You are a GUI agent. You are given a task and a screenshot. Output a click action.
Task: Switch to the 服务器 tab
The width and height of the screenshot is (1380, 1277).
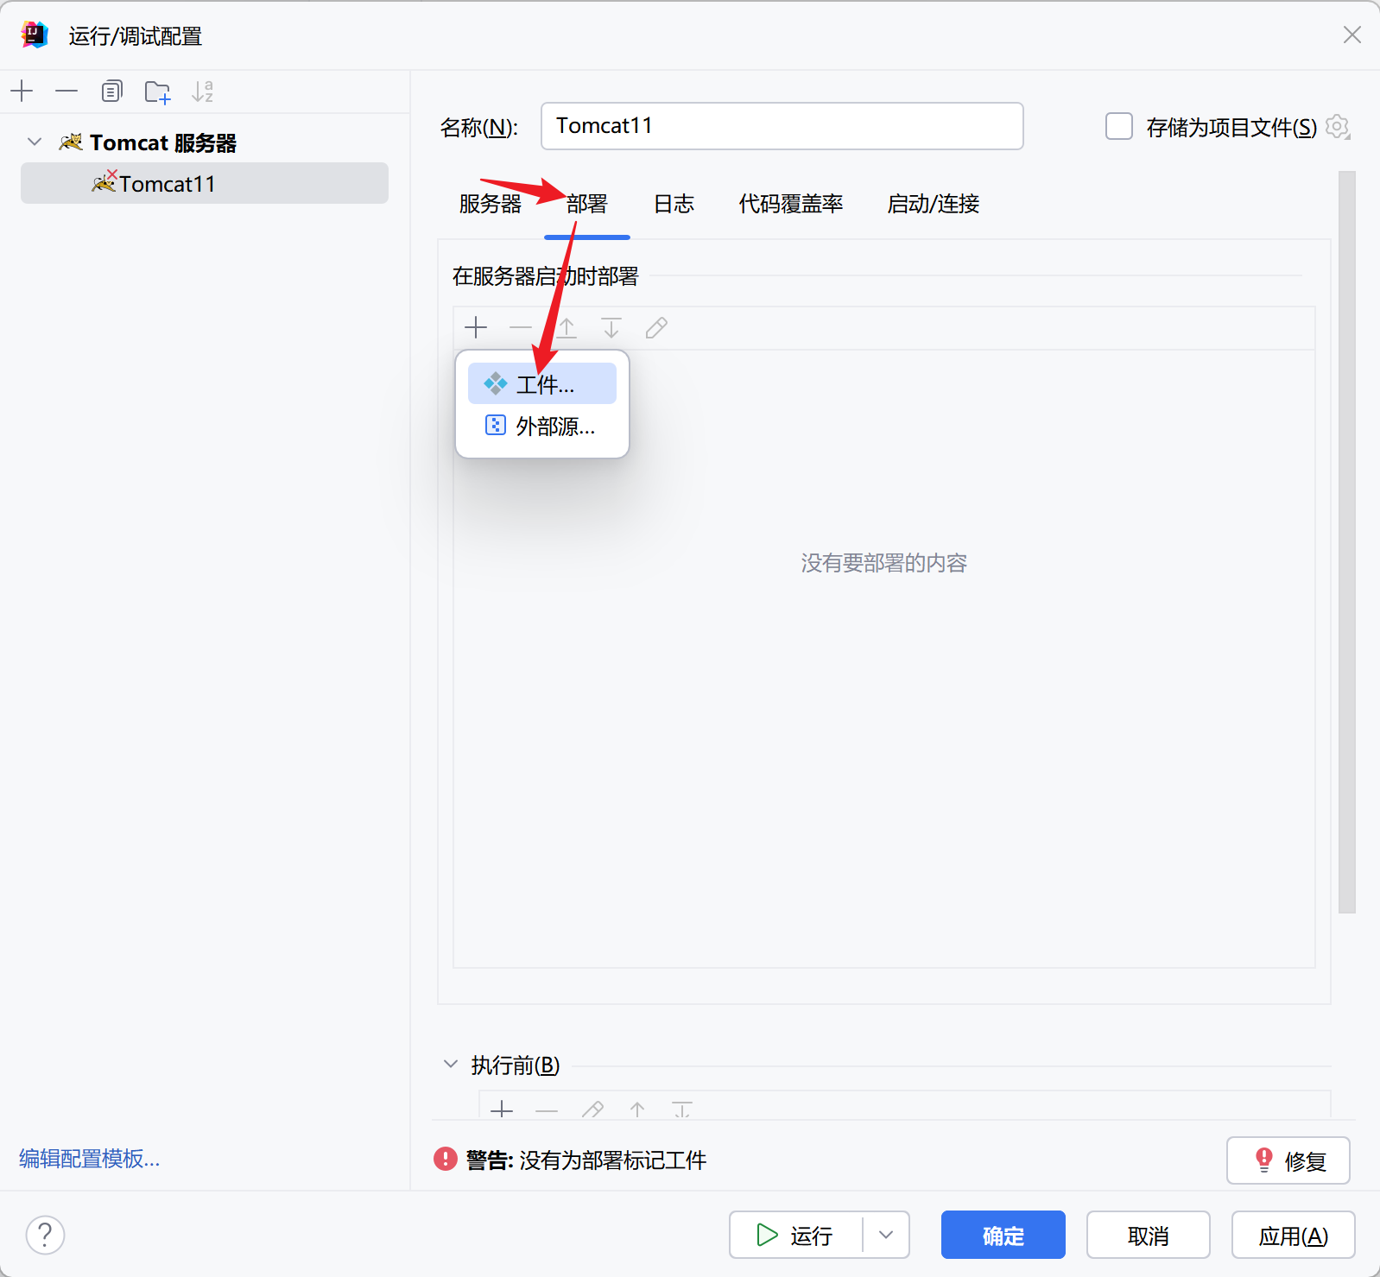tap(491, 204)
